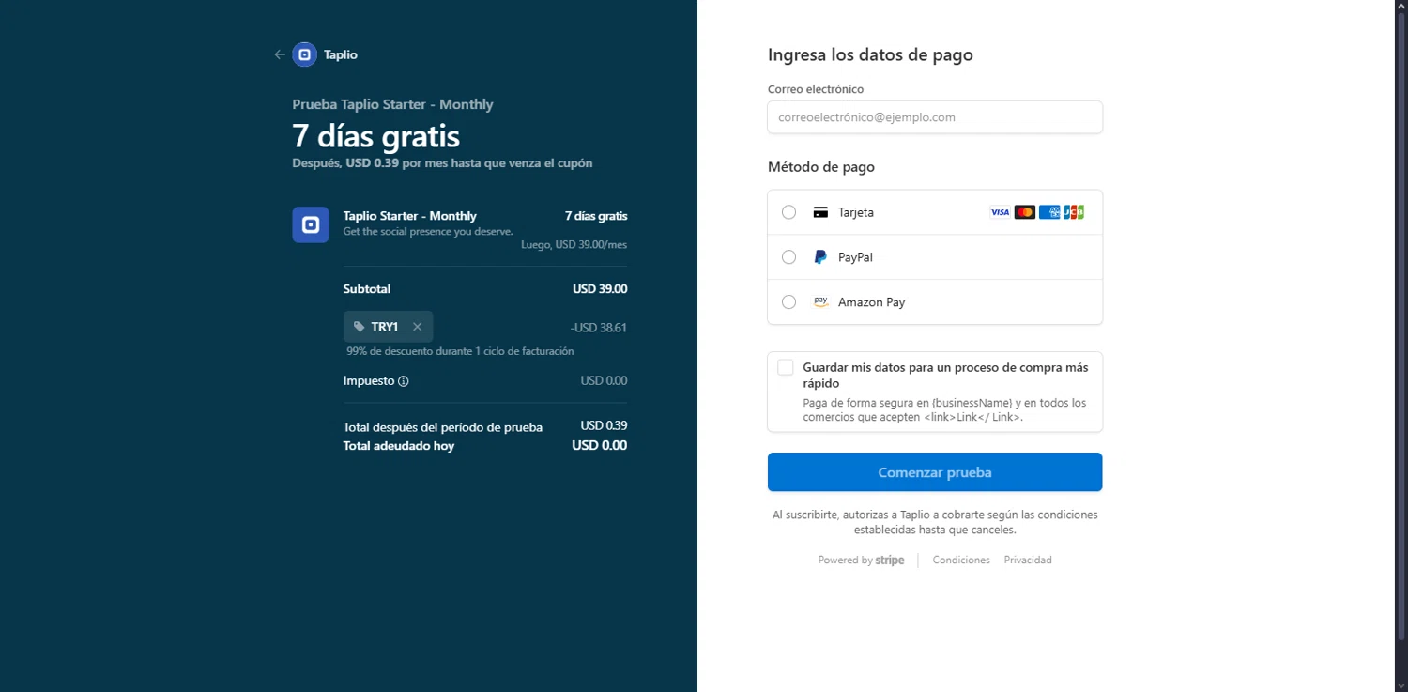Click the 'Amazon Pay' label text
Screen dimensions: 1408x692
(872, 302)
